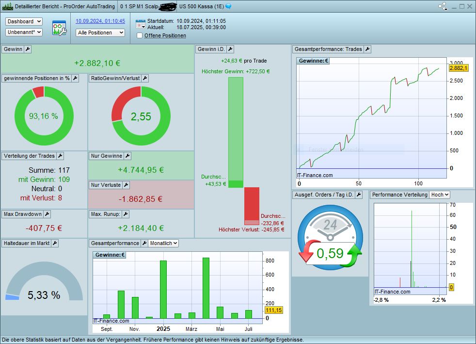Click the DEMO app icon in title bar
Screen dimensions: 476x344
click(x=7, y=6)
